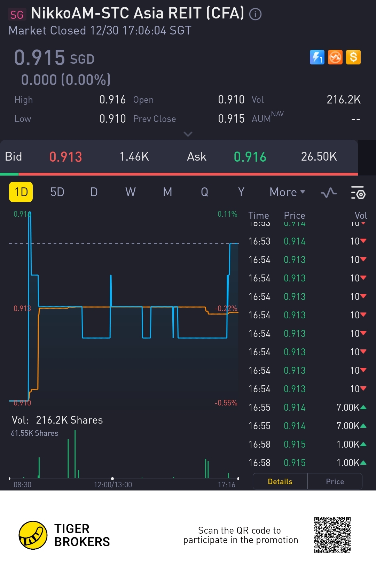Expand the quote details chevron
376x580 pixels.
pos(188,134)
